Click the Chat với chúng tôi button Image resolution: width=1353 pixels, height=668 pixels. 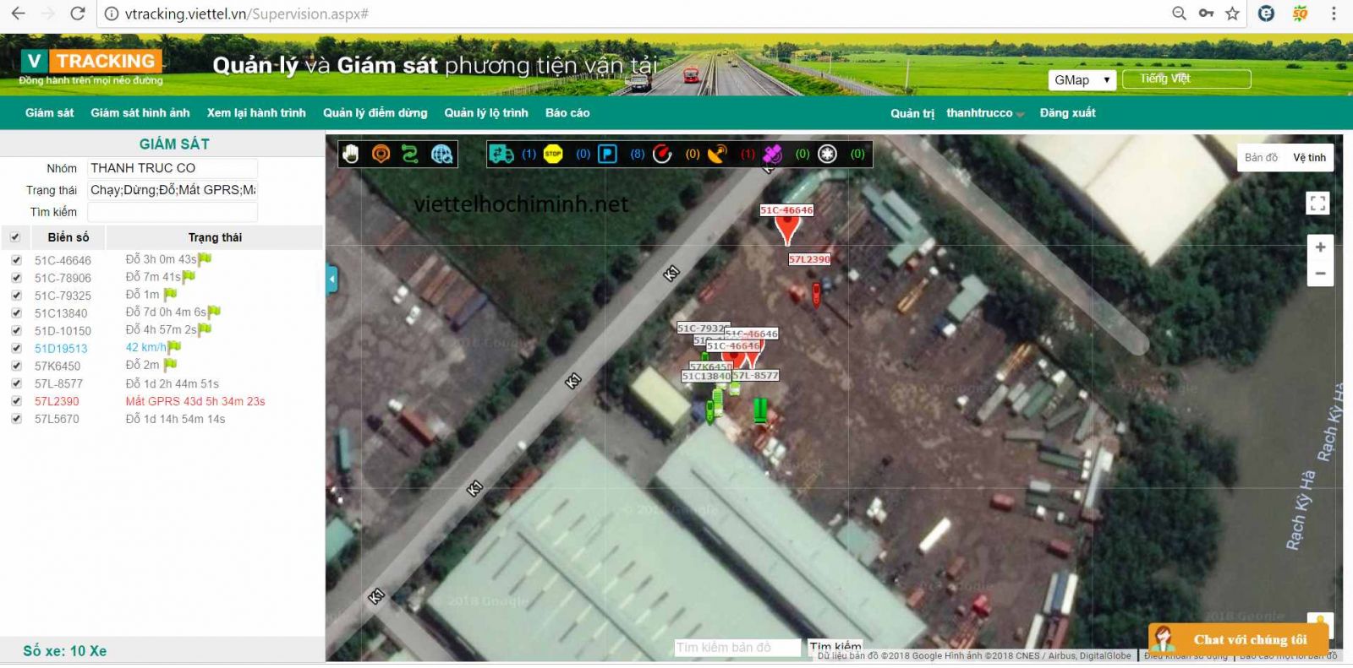click(1238, 639)
